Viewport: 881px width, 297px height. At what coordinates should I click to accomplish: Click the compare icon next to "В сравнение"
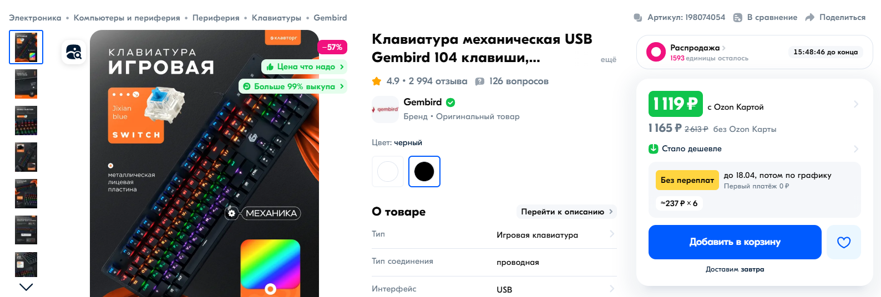[738, 18]
